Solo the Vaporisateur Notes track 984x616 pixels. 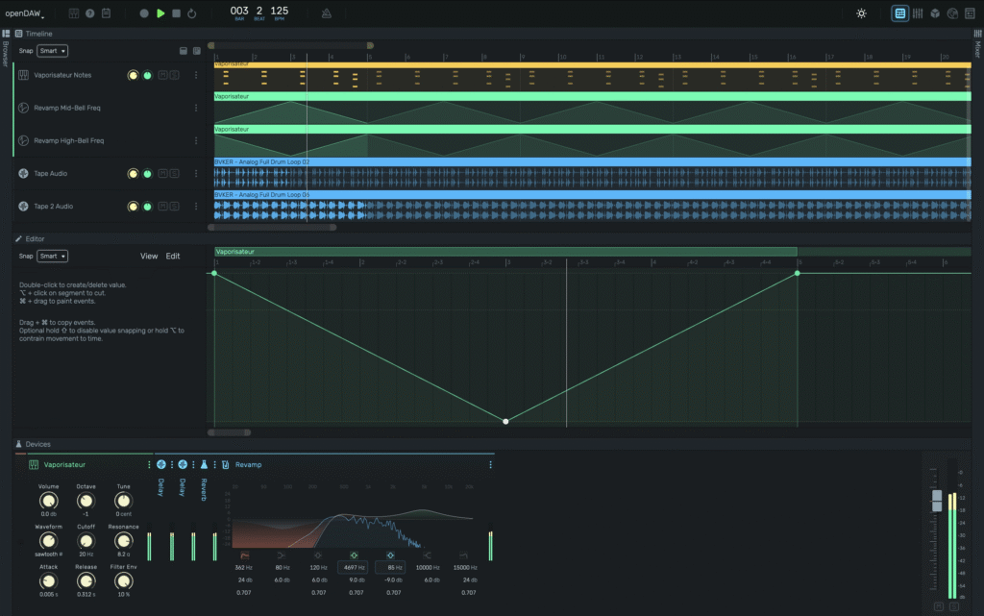coord(174,75)
